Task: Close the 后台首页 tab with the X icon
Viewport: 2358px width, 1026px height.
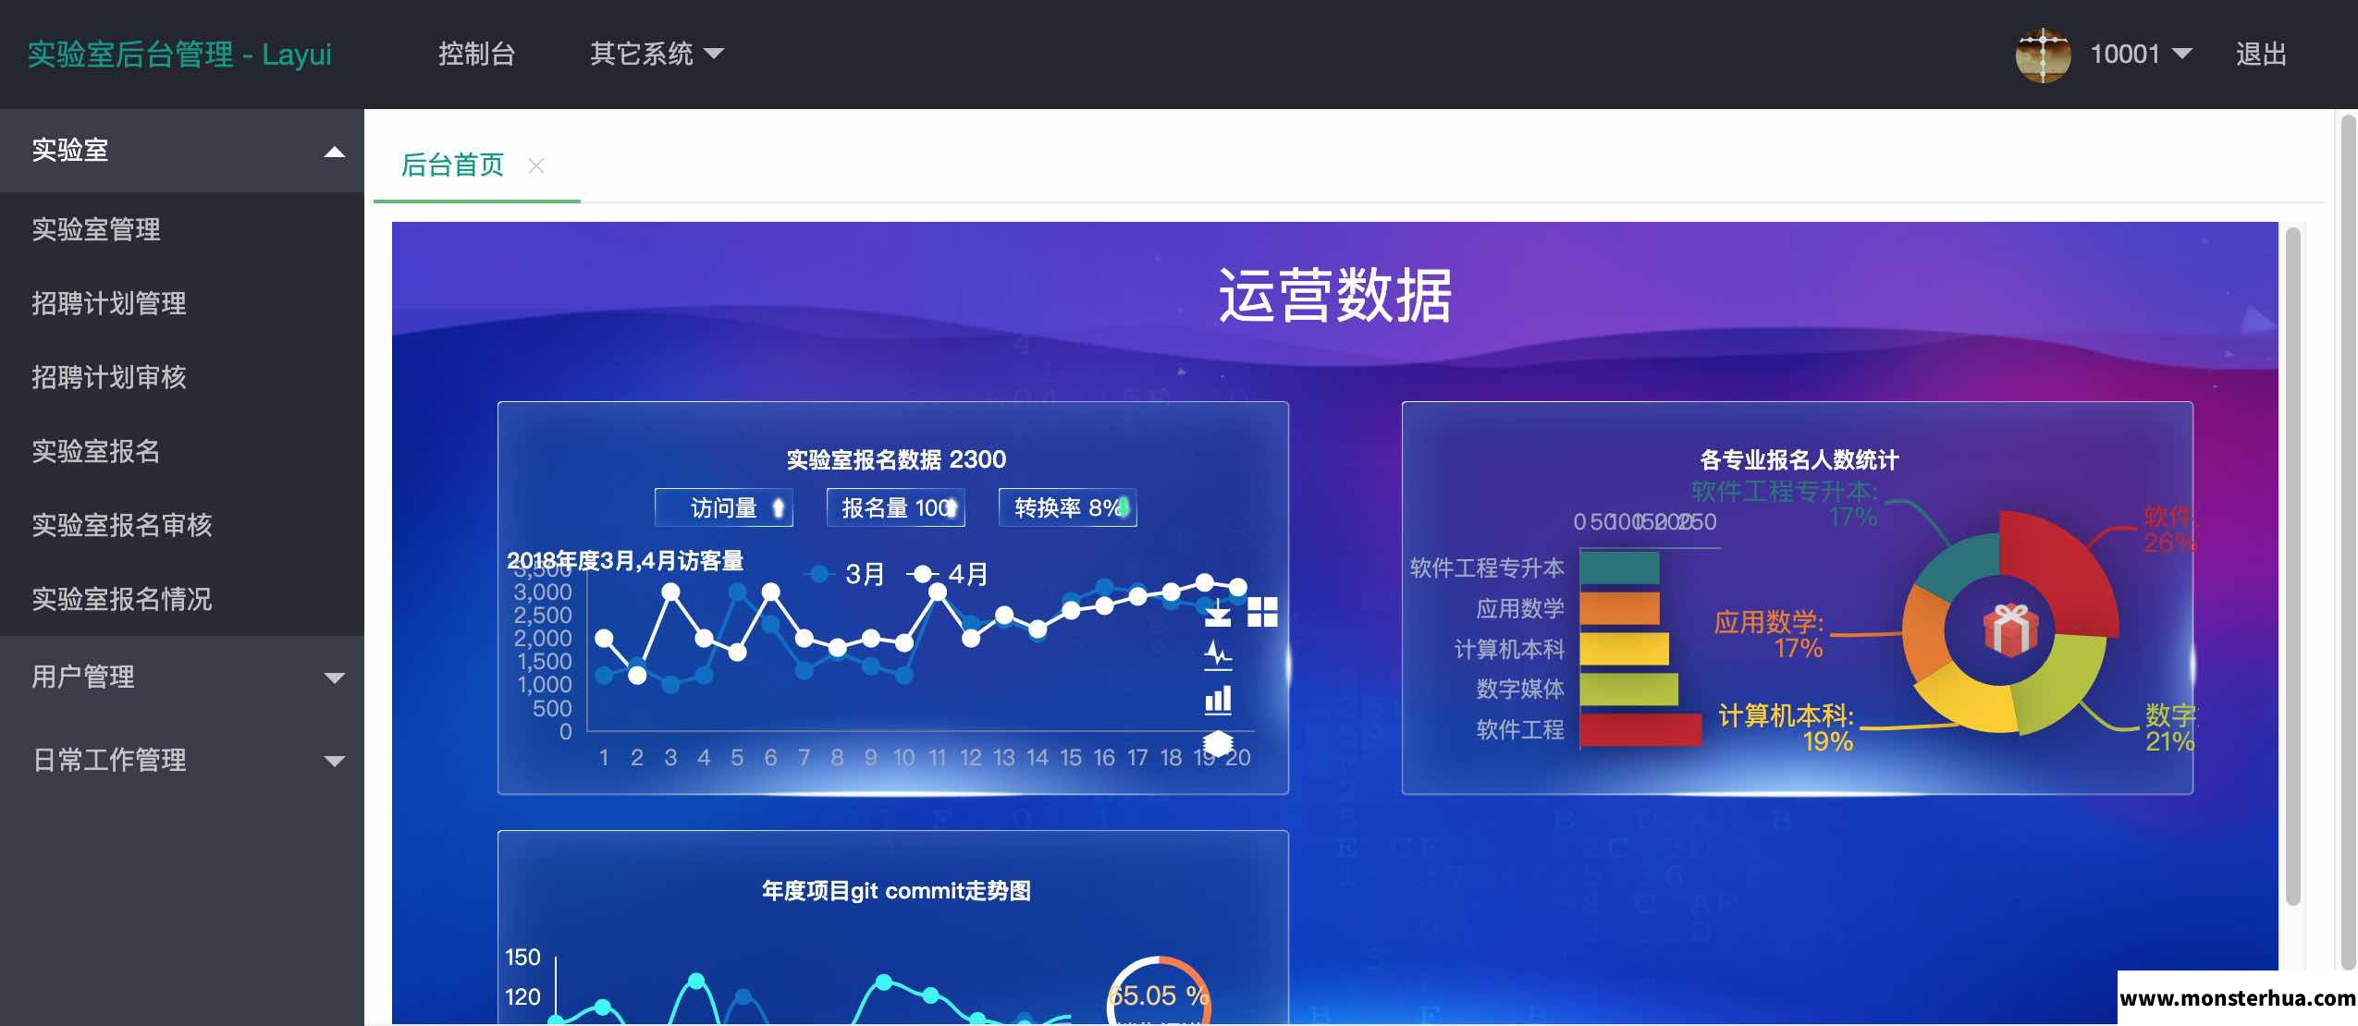Action: tap(535, 165)
